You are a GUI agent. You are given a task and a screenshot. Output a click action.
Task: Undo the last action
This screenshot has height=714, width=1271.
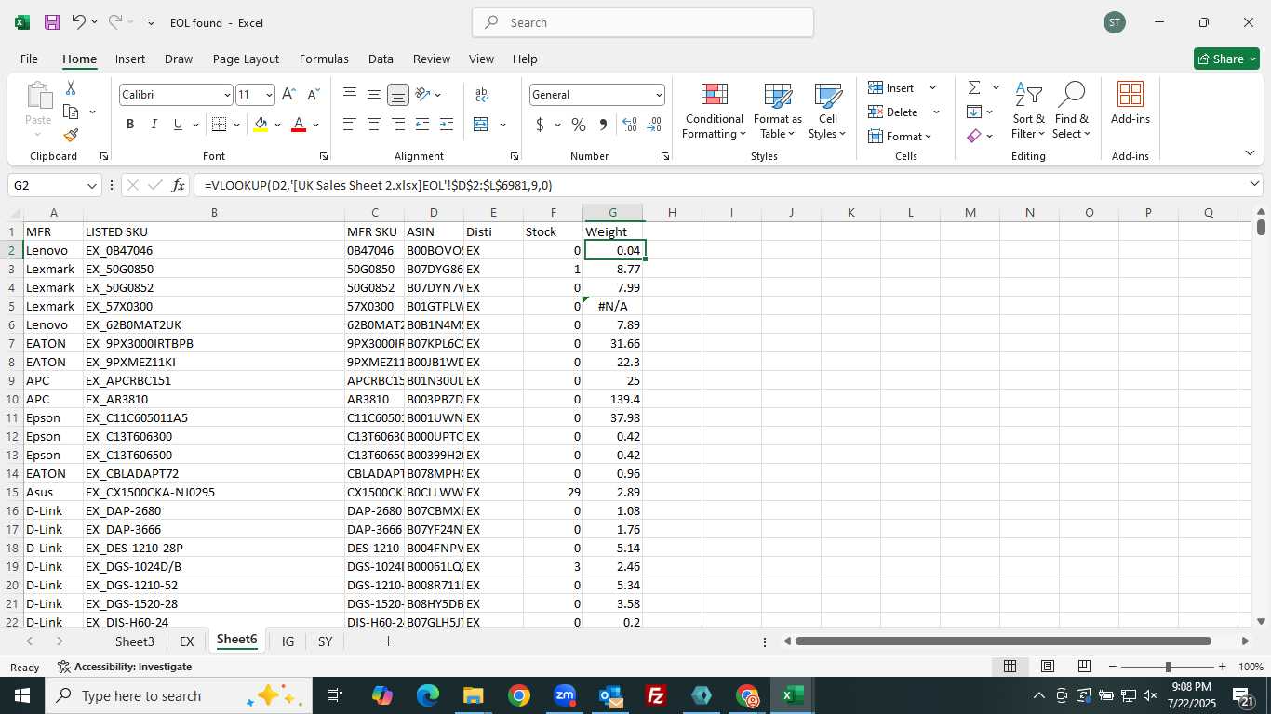click(x=78, y=22)
